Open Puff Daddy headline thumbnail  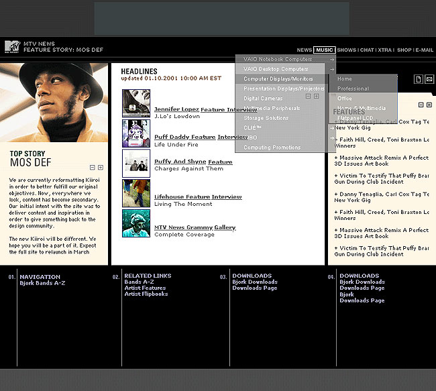136,133
